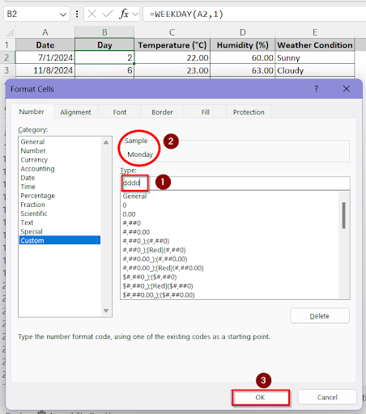The image size is (366, 414).
Task: Switch to the Font tab
Action: [120, 112]
